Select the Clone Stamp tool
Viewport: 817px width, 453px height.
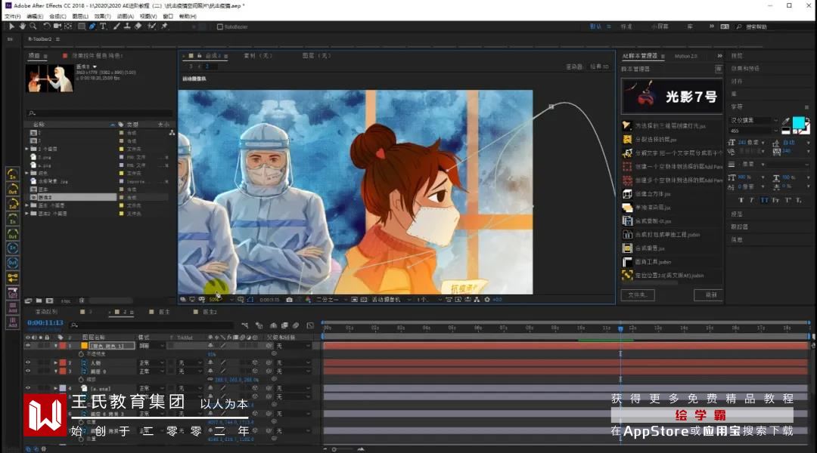(x=126, y=26)
